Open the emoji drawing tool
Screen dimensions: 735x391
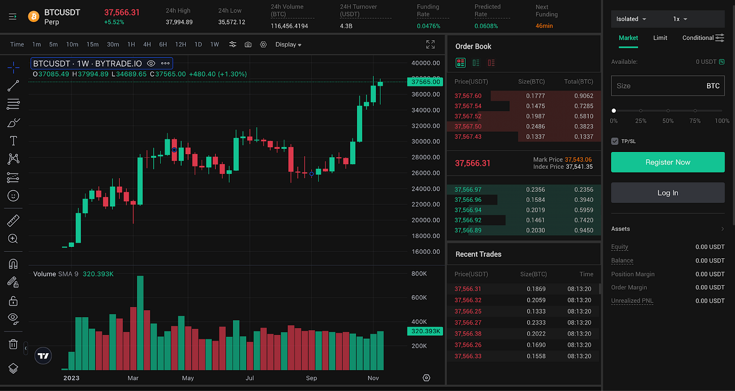(13, 195)
